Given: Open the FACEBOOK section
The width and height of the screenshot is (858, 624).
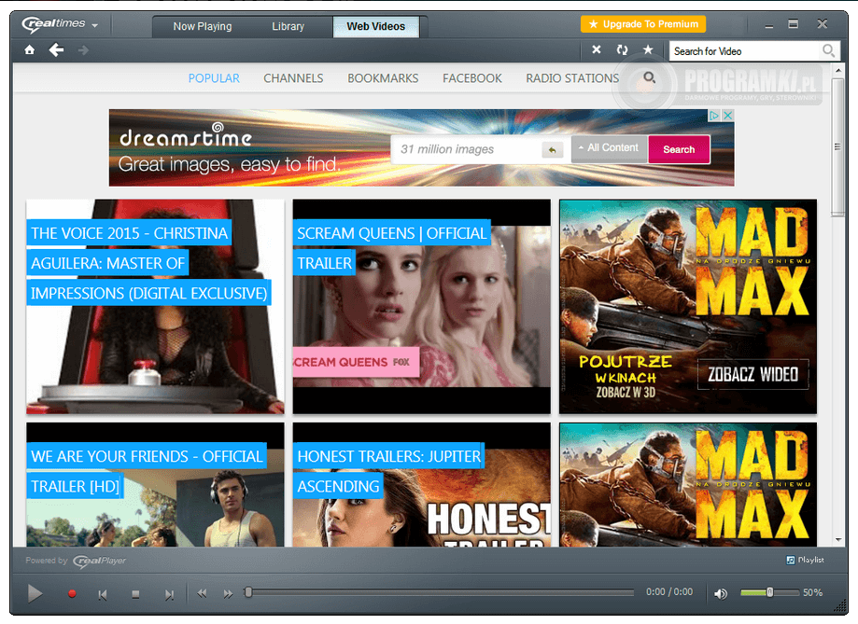Looking at the screenshot, I should tap(472, 78).
